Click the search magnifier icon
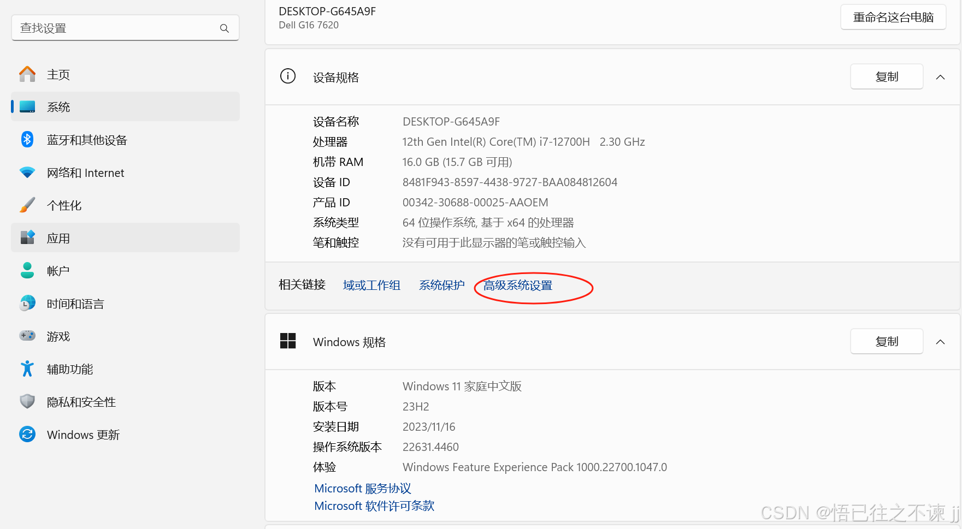This screenshot has height=529, width=962. coord(224,28)
